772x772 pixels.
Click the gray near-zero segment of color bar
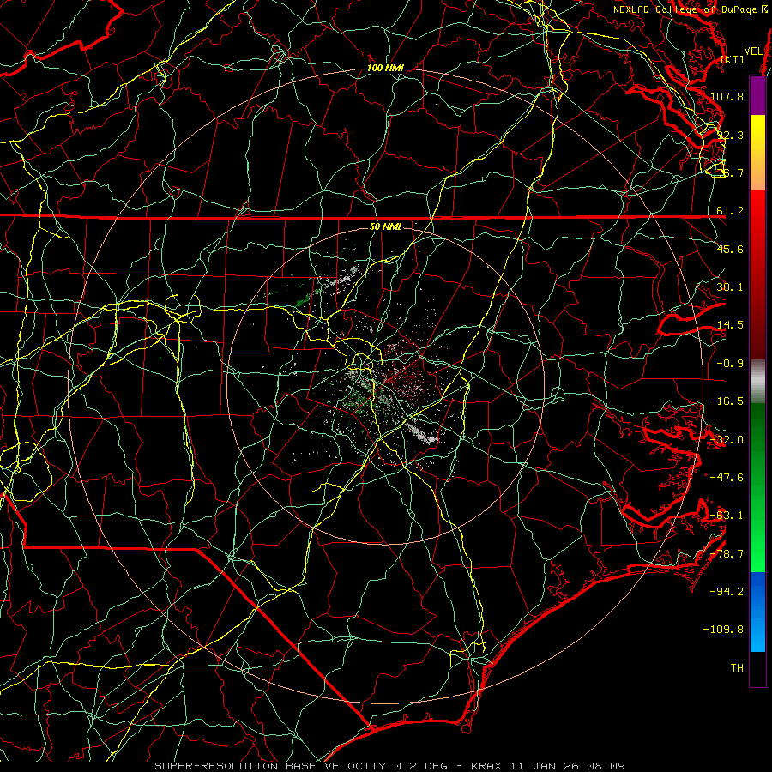tap(757, 382)
